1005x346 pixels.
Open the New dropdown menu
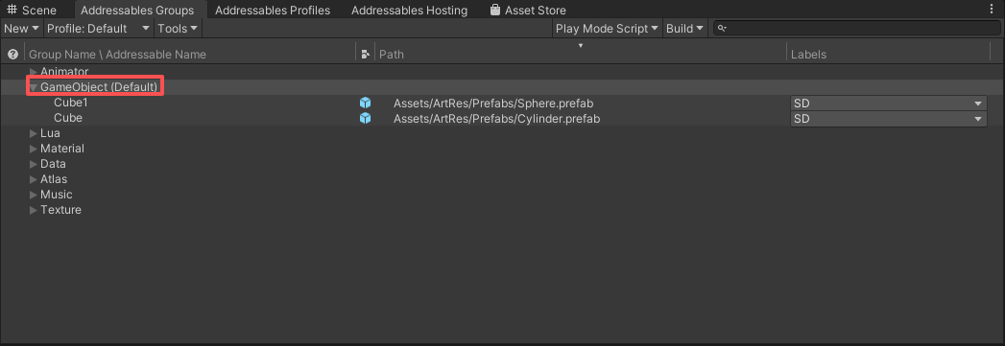pyautogui.click(x=22, y=28)
